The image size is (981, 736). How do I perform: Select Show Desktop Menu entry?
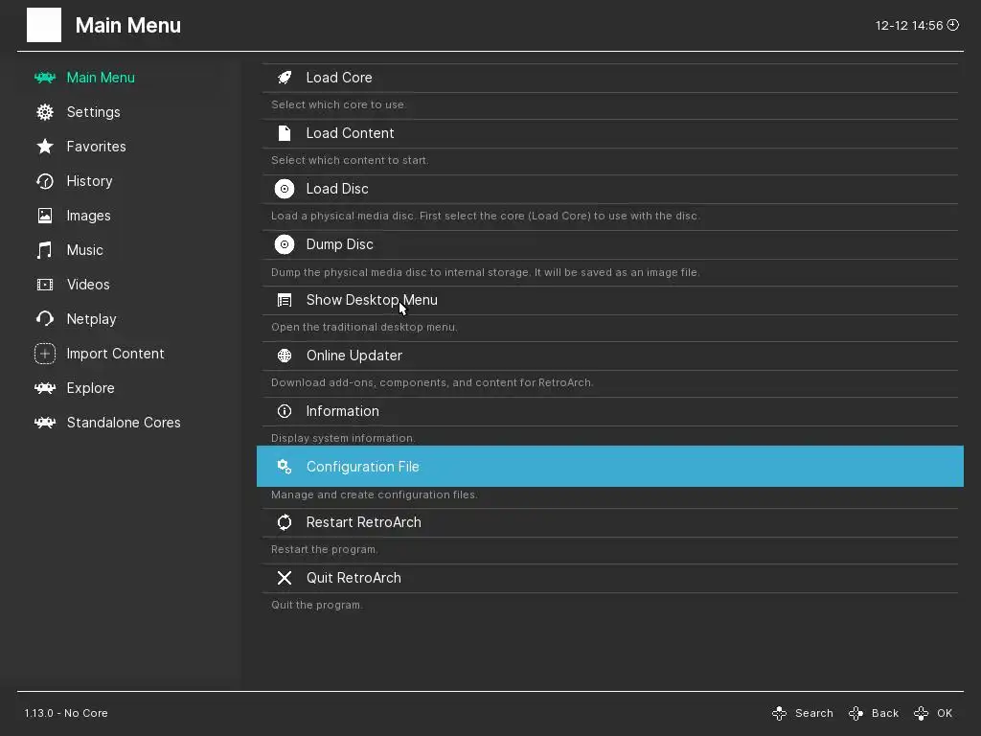pyautogui.click(x=372, y=300)
